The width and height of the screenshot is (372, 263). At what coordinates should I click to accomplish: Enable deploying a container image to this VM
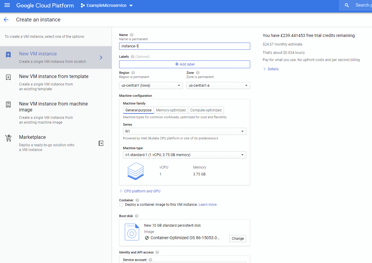(x=121, y=205)
